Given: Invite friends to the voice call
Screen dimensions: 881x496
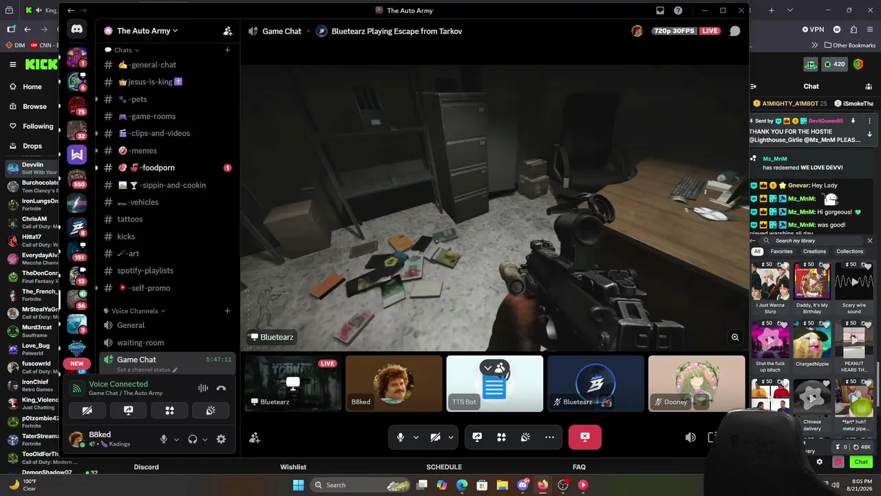Looking at the screenshot, I should click(x=255, y=437).
